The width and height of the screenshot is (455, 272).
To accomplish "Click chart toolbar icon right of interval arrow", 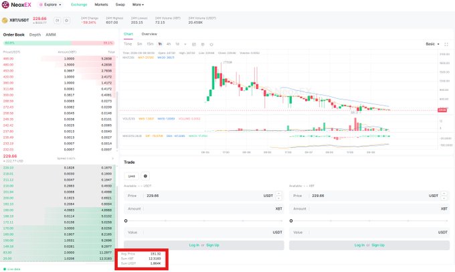I will tap(194, 44).
